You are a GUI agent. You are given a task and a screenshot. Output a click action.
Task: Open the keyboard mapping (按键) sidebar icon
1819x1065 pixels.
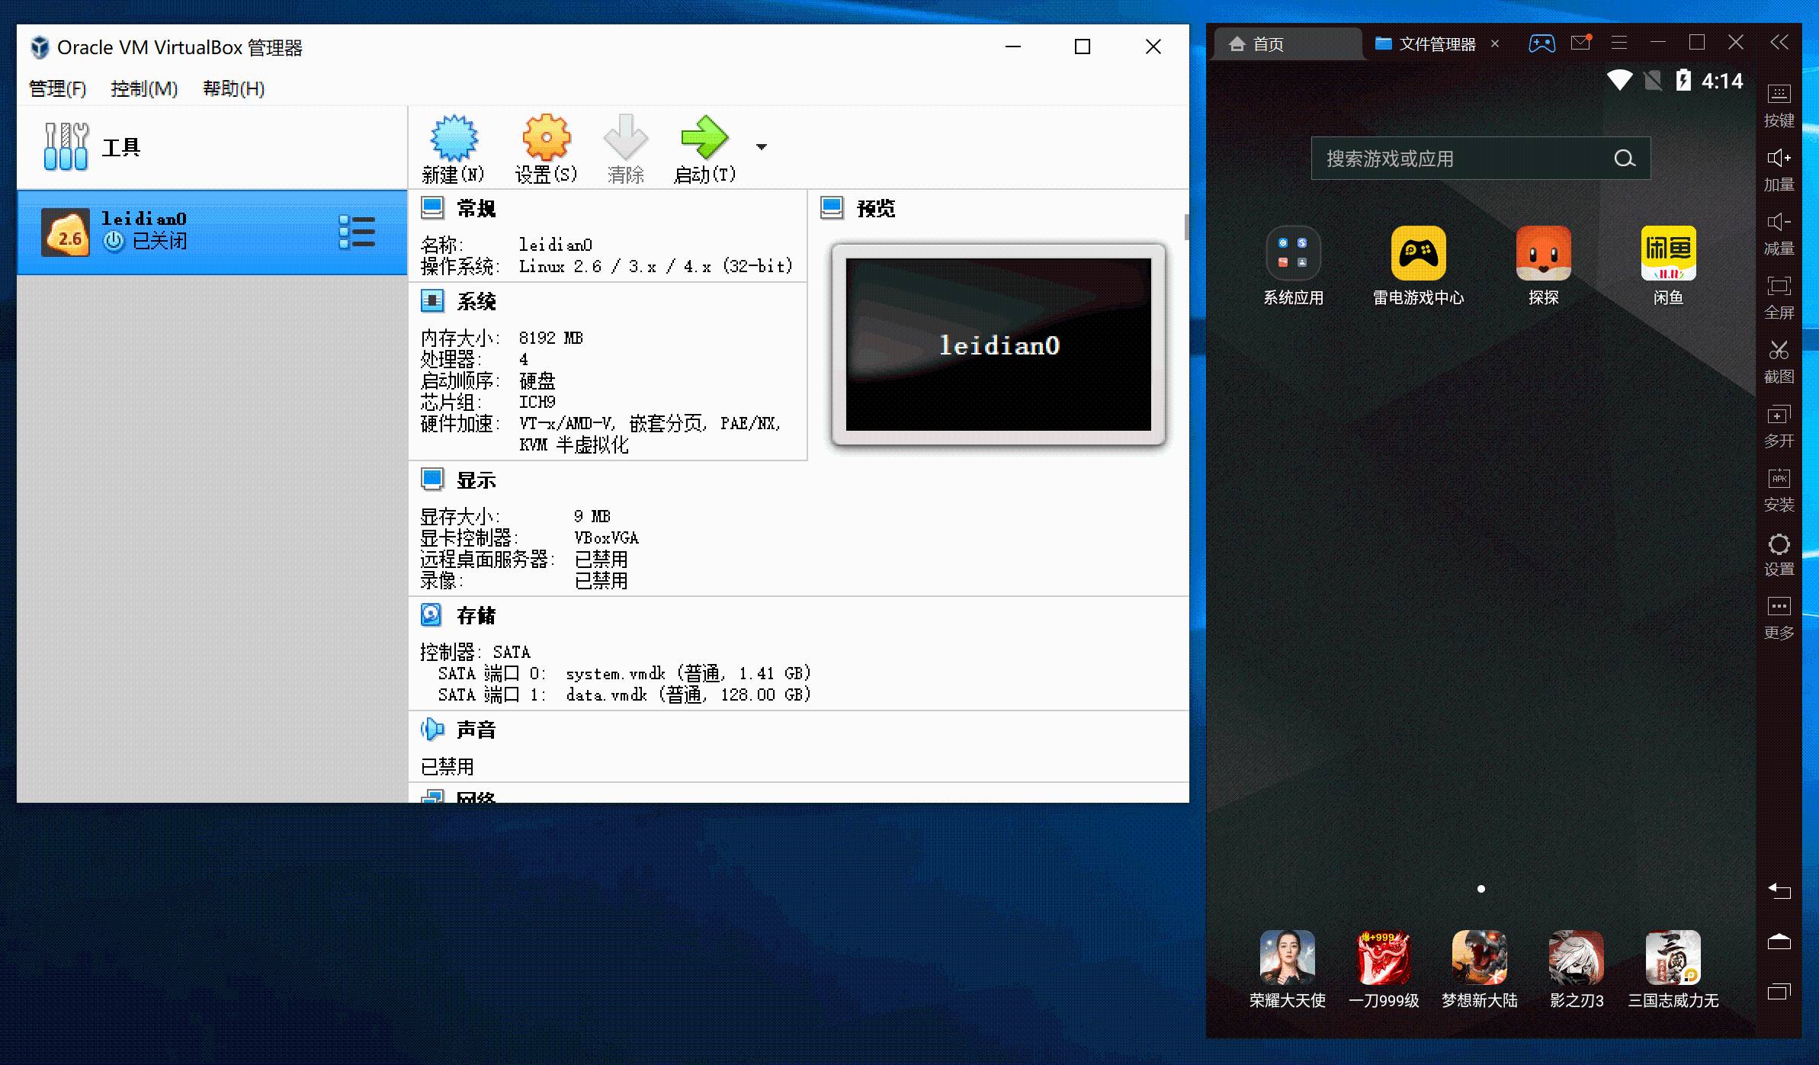(1779, 95)
